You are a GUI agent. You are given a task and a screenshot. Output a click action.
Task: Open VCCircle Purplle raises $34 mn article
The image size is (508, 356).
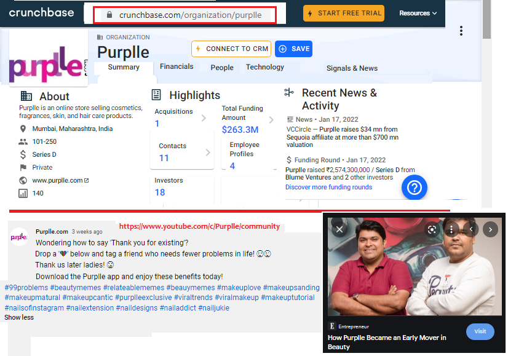click(x=342, y=137)
